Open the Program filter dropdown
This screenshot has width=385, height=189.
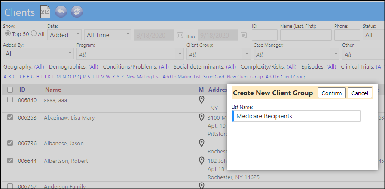[x=130, y=54]
